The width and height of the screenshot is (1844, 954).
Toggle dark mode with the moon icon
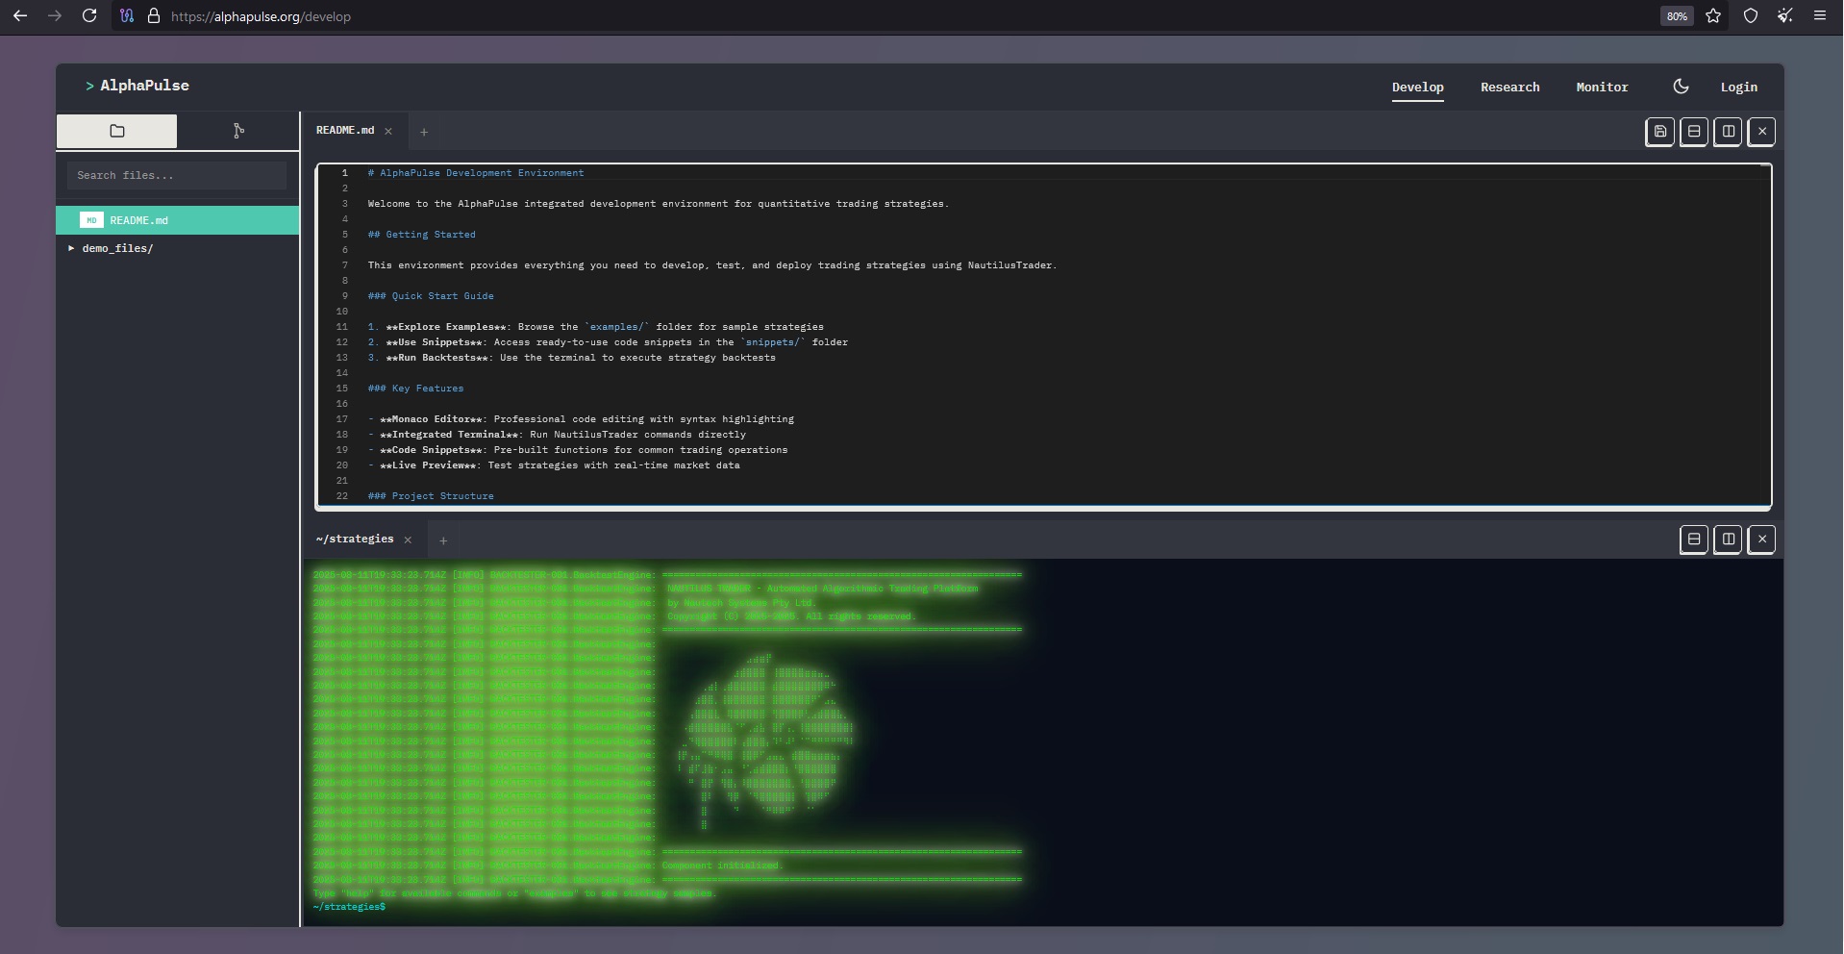(1681, 87)
